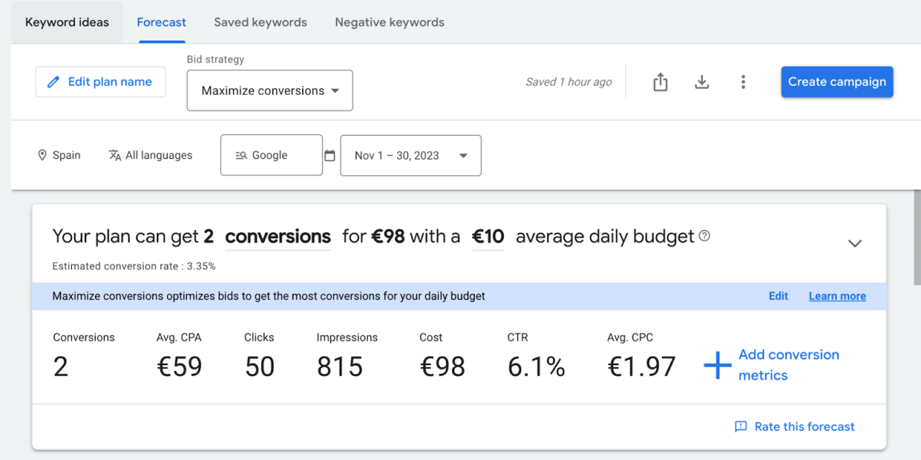Click the calendar icon beside the date range

click(x=330, y=155)
